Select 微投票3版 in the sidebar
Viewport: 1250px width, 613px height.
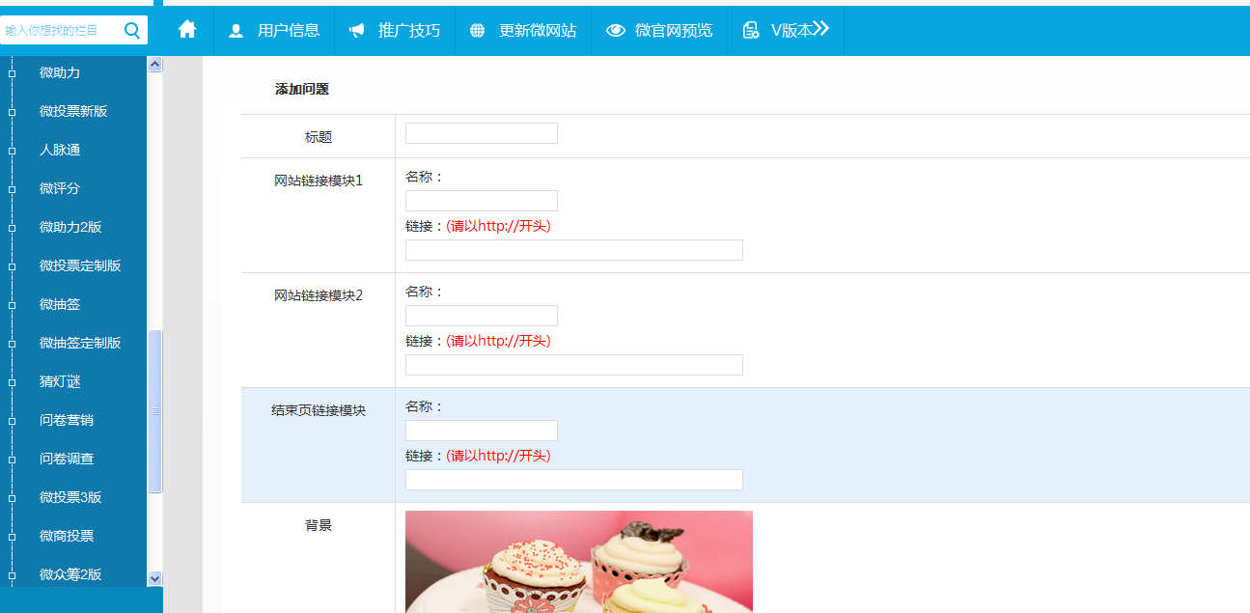[x=70, y=497]
